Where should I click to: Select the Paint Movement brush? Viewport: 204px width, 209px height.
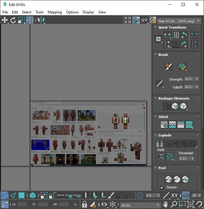(169, 67)
